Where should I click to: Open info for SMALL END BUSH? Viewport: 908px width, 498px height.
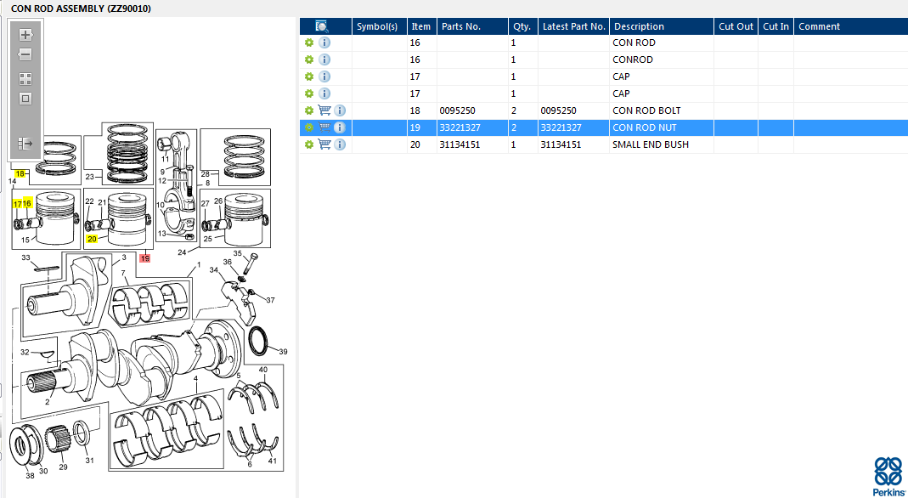pos(340,144)
